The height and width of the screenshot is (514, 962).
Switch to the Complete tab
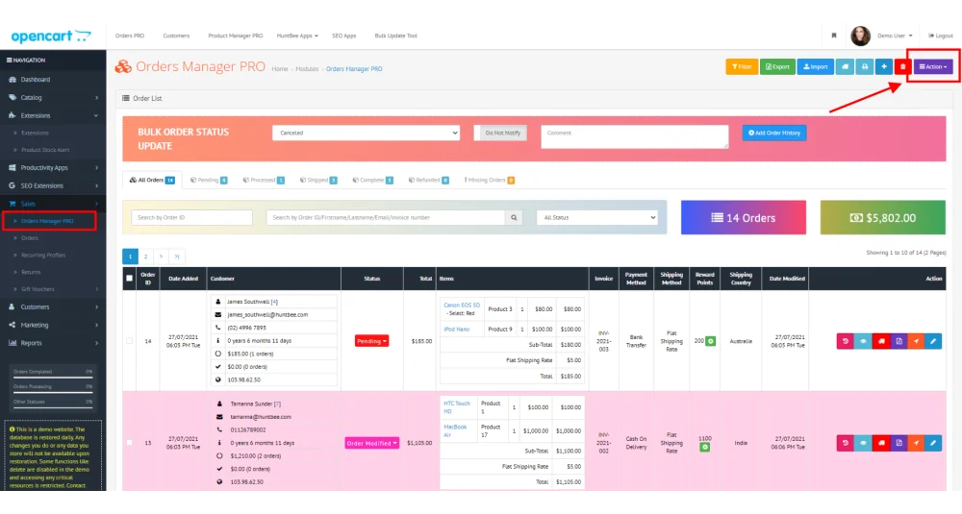tap(372, 180)
